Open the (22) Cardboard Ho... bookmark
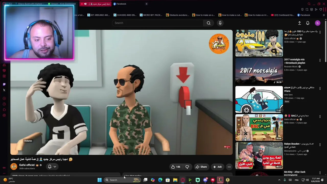 (x=283, y=15)
